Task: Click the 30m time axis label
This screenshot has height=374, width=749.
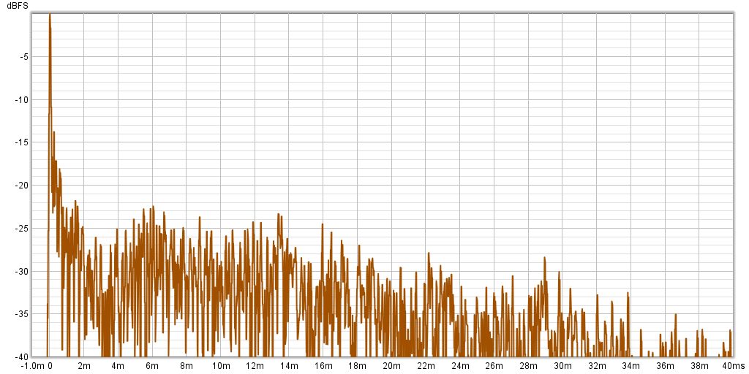Action: (562, 367)
